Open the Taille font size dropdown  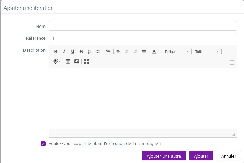pos(207,52)
